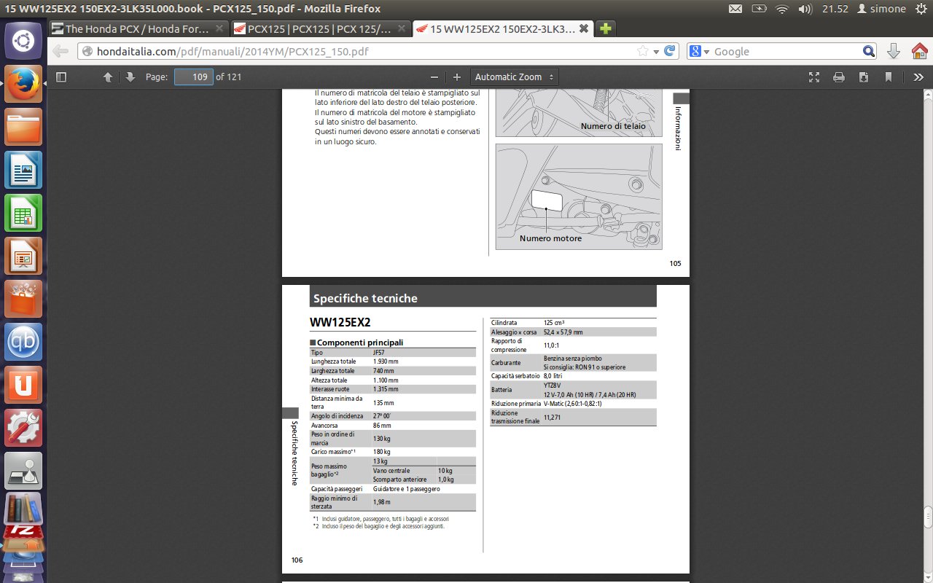
Task: Open the battery indicator menu
Action: [760, 9]
